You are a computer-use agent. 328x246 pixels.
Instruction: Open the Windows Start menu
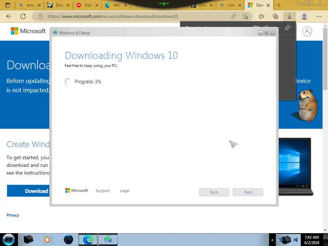pyautogui.click(x=8, y=240)
